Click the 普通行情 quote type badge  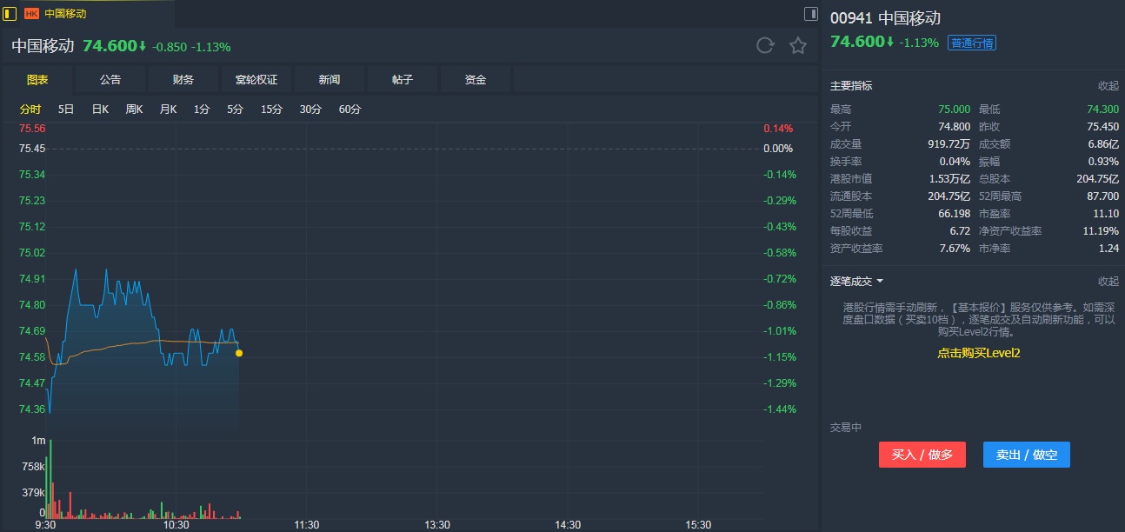tap(972, 43)
